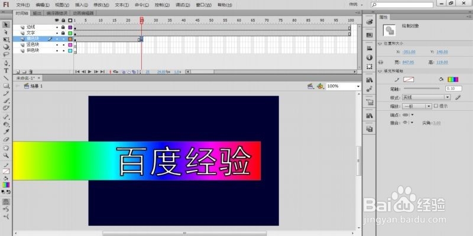The image size is (473, 236).
Task: Click the width value 847.95
Action: pyautogui.click(x=409, y=63)
